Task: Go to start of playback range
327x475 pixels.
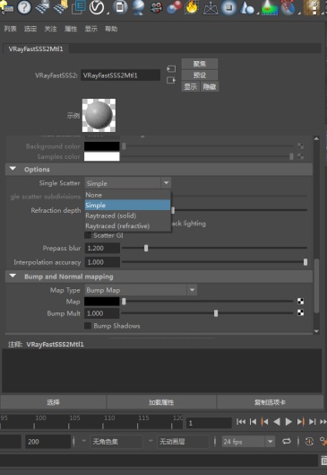Action: click(x=241, y=422)
